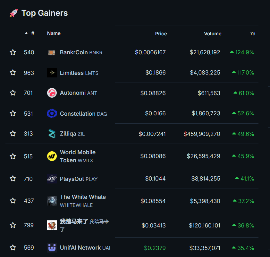The image size is (270, 257).
Task: Star the Zilliqa ZIL row
Action: [13, 134]
